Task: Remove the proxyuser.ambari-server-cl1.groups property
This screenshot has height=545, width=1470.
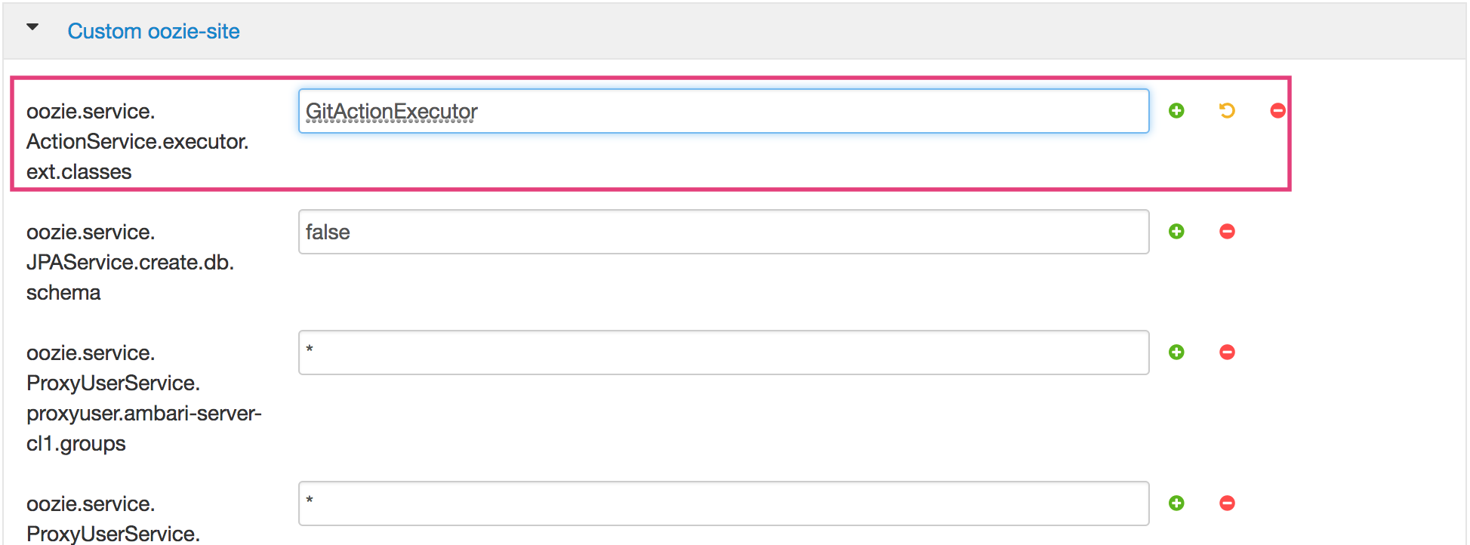Action: [1227, 353]
